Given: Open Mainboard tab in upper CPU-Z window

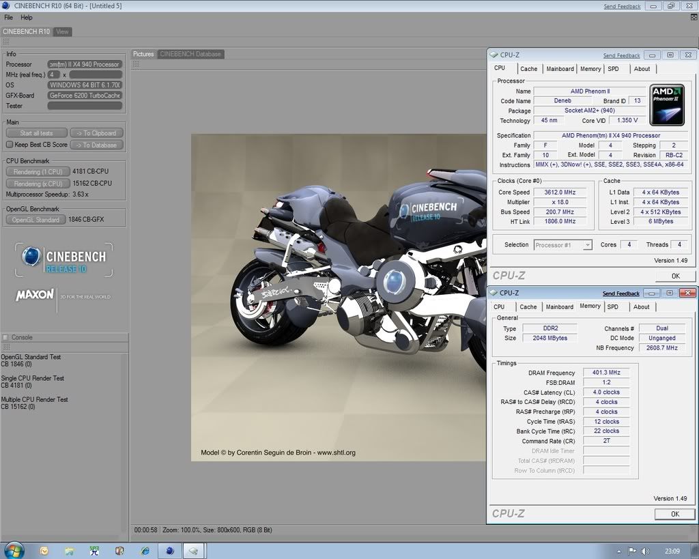Looking at the screenshot, I should tap(560, 69).
